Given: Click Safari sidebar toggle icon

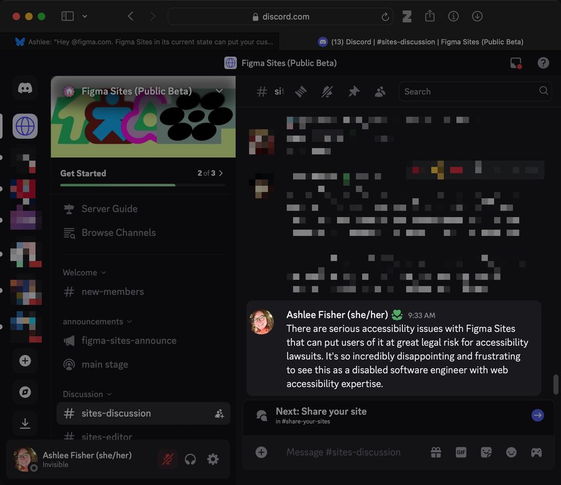Looking at the screenshot, I should [x=68, y=16].
